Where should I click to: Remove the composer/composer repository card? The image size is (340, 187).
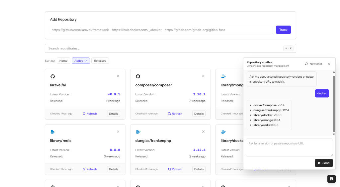(x=203, y=76)
